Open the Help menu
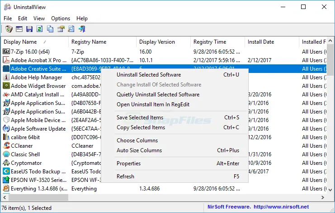 82,18
